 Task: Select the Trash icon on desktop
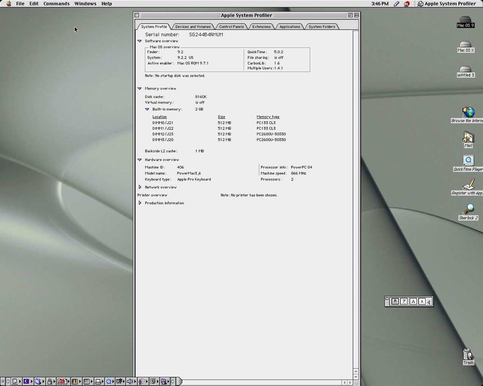point(468,356)
